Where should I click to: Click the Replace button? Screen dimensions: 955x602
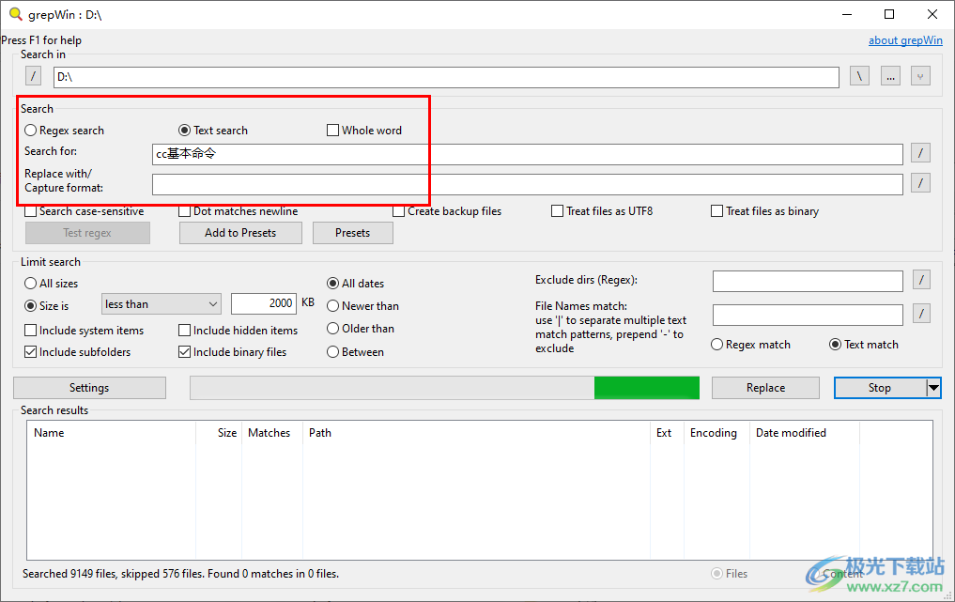765,388
